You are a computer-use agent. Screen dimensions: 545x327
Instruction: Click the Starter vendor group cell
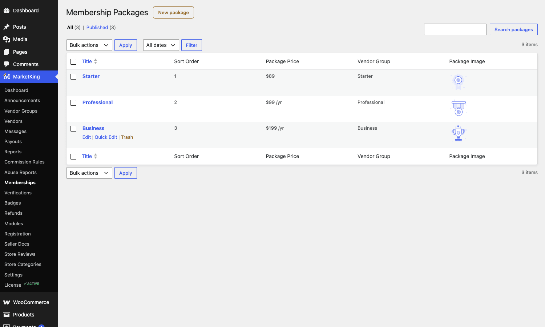(x=365, y=76)
